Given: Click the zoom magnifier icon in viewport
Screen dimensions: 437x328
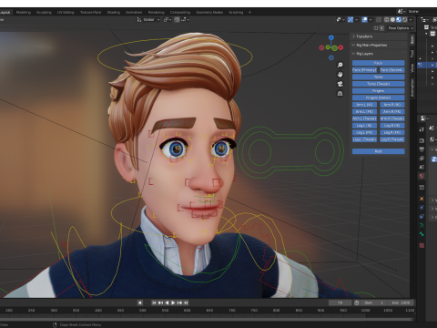Looking at the screenshot, I should pyautogui.click(x=340, y=65).
